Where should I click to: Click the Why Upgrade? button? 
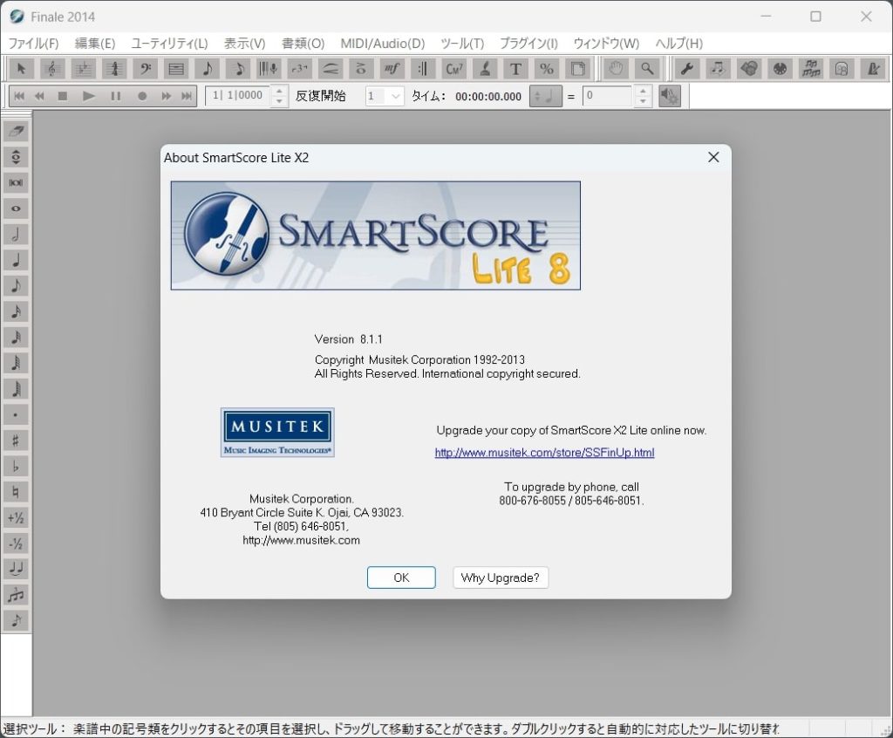[x=501, y=577]
